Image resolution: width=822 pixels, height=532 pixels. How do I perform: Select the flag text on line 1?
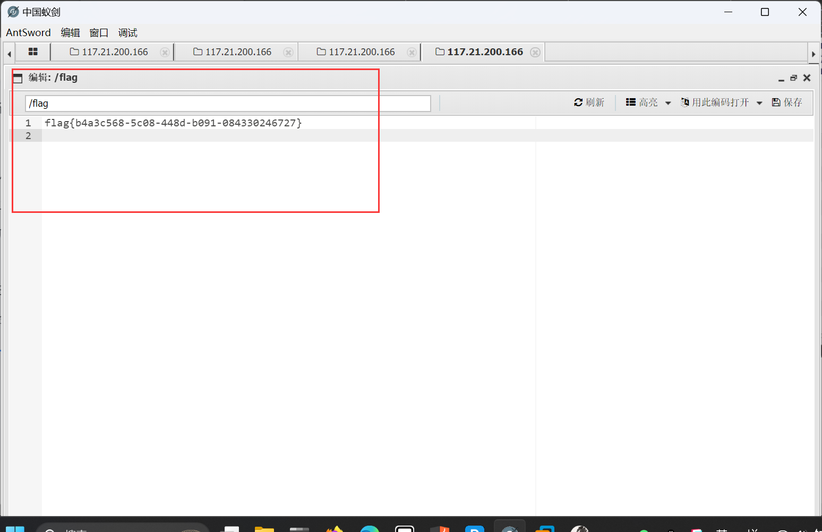click(x=173, y=123)
